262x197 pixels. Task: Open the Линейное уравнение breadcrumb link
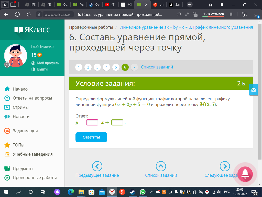click(x=187, y=27)
